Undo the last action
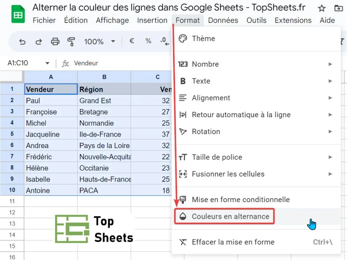This screenshot has width=347, height=260. pos(22,42)
